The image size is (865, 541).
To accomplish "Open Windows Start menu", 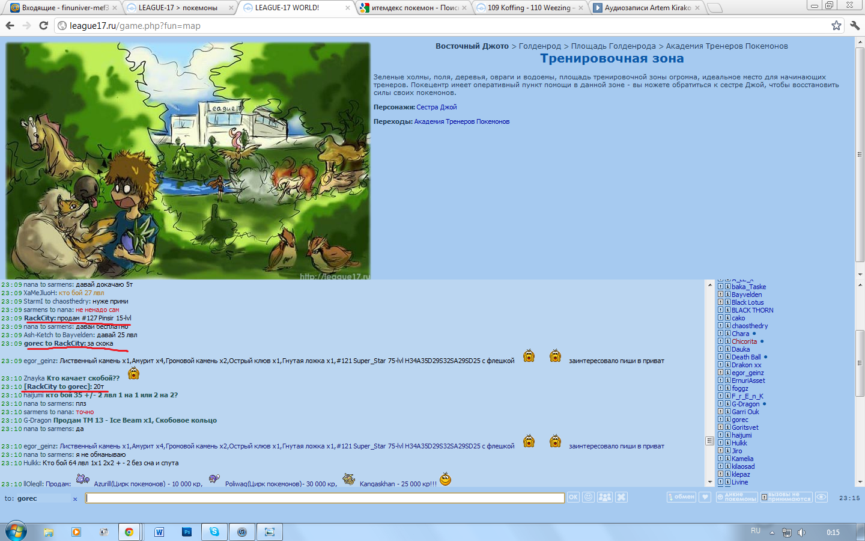I will [x=16, y=532].
